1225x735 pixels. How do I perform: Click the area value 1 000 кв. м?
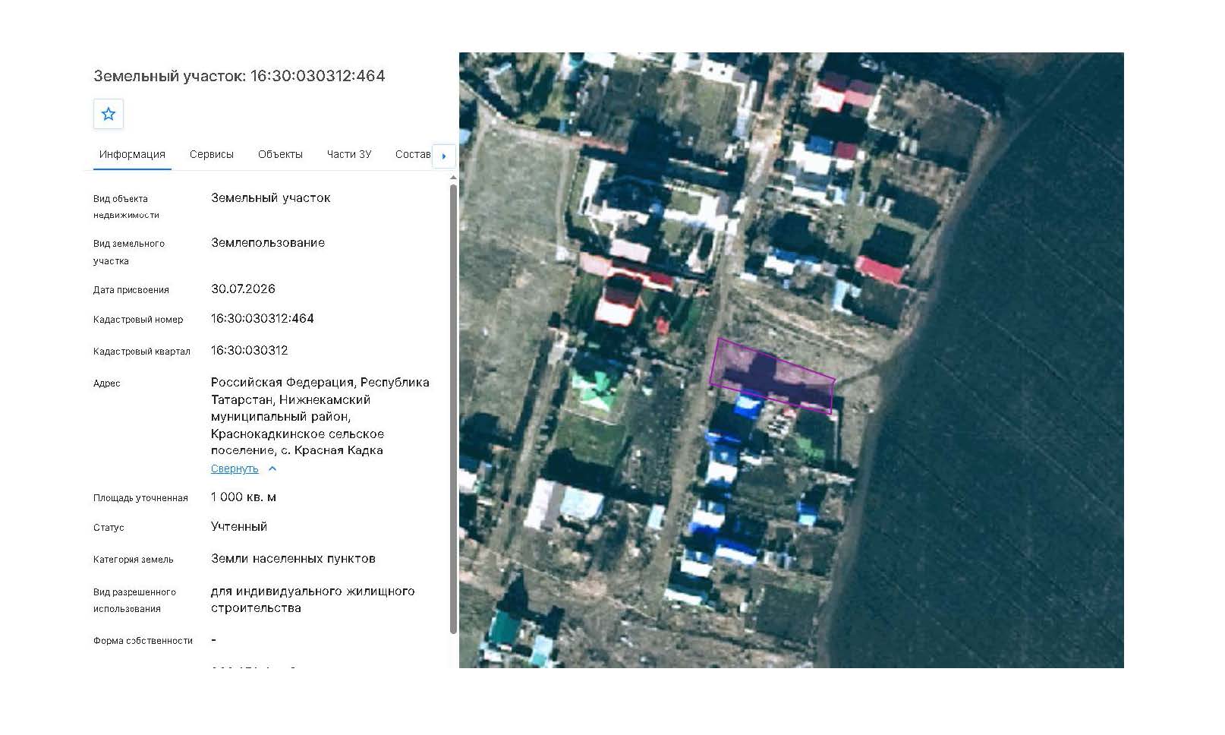(x=244, y=497)
